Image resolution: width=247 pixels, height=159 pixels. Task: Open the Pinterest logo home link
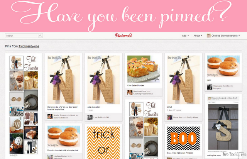pyautogui.click(x=123, y=36)
